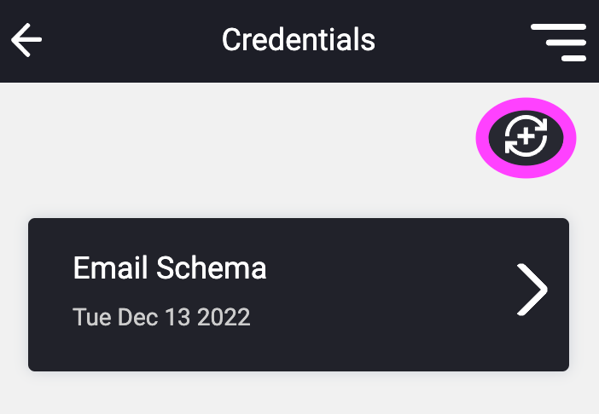Open the staggered lines dropdown menu
The image size is (599, 414).
pyautogui.click(x=558, y=43)
